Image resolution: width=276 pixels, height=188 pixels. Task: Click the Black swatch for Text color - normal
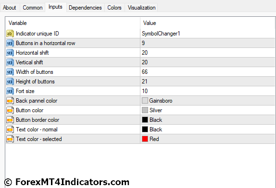(x=145, y=129)
